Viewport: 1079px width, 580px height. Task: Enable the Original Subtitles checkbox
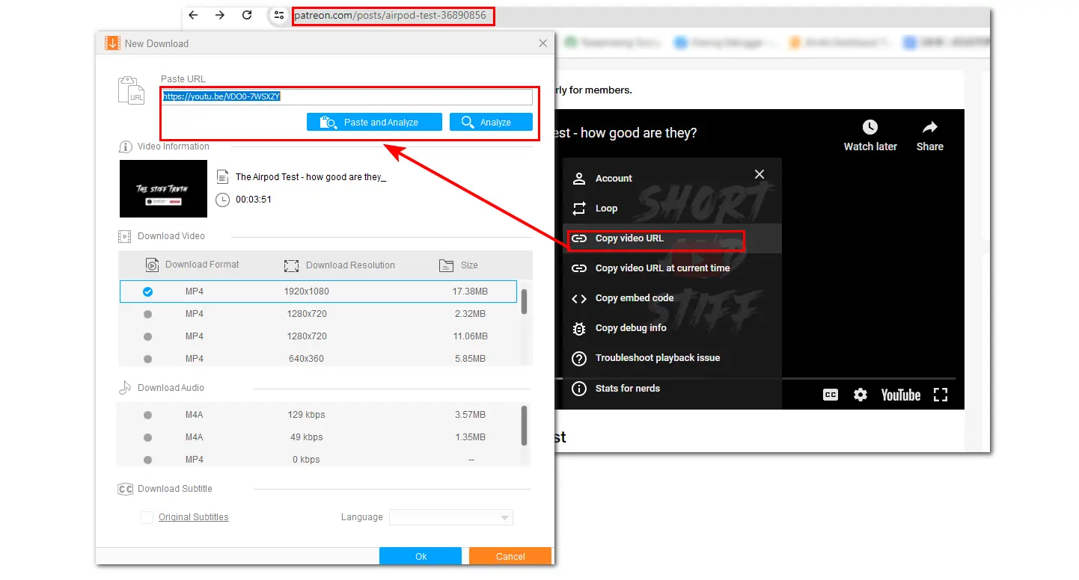point(147,517)
